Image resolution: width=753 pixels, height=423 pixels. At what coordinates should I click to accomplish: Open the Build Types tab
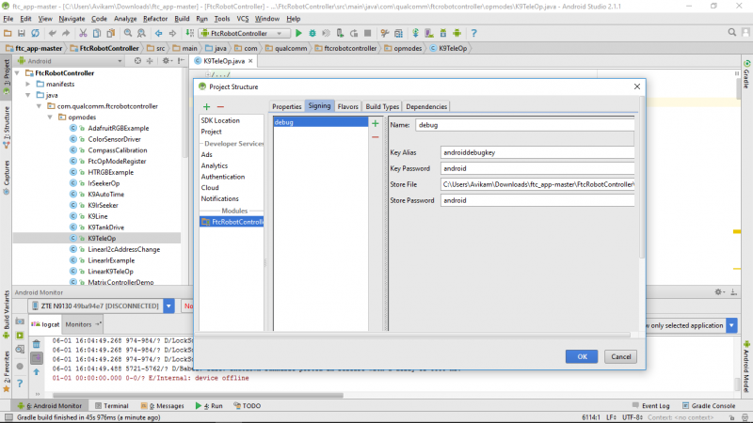(382, 106)
